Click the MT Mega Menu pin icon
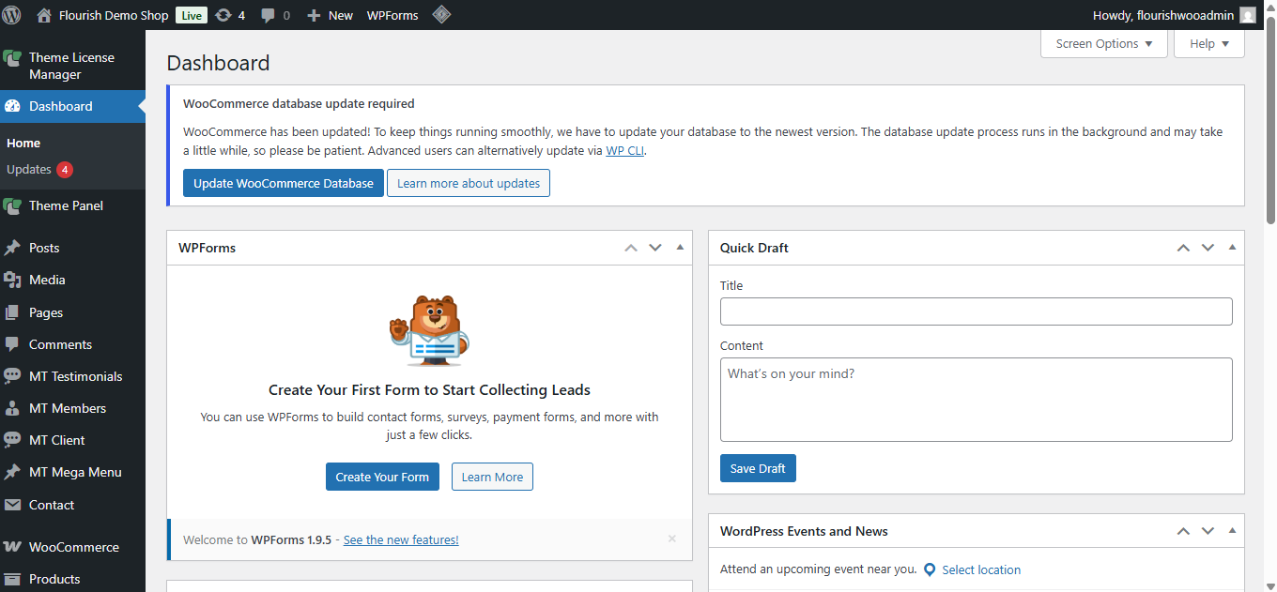 [12, 472]
